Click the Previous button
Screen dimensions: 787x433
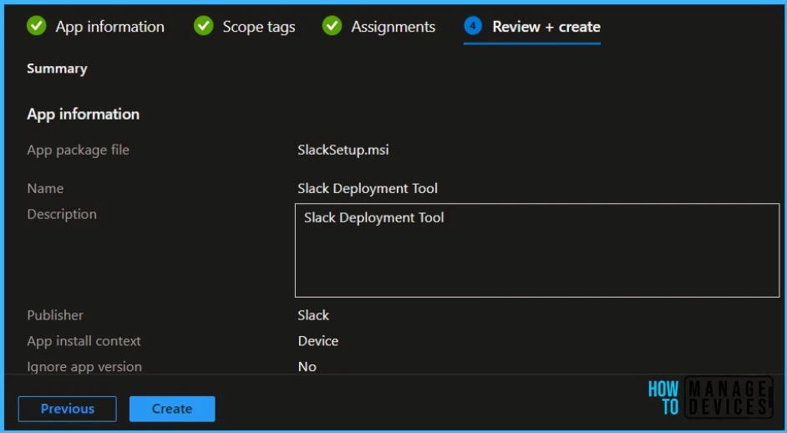tap(68, 409)
